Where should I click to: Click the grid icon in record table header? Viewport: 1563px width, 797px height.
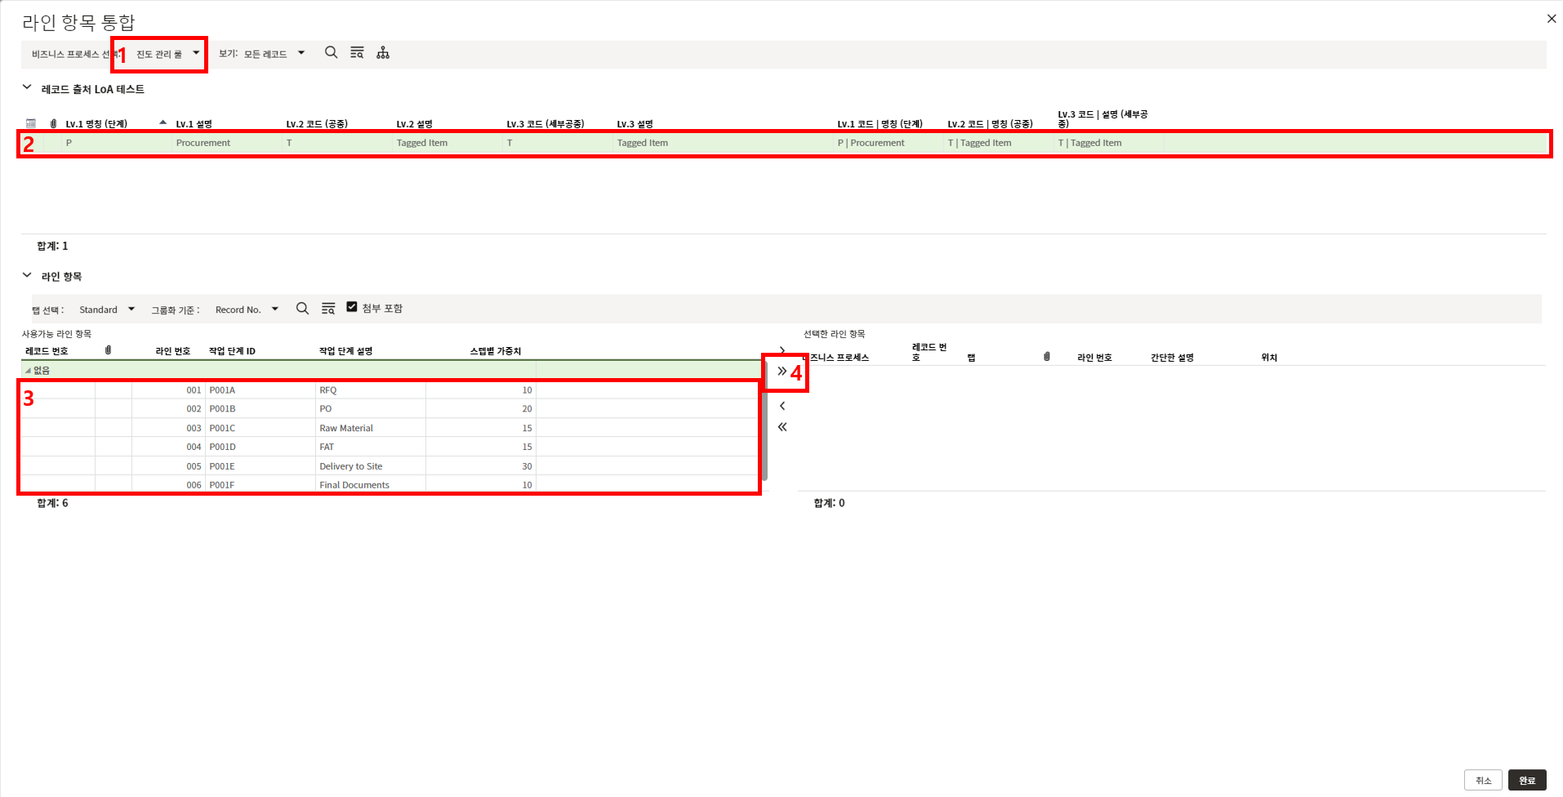(31, 123)
